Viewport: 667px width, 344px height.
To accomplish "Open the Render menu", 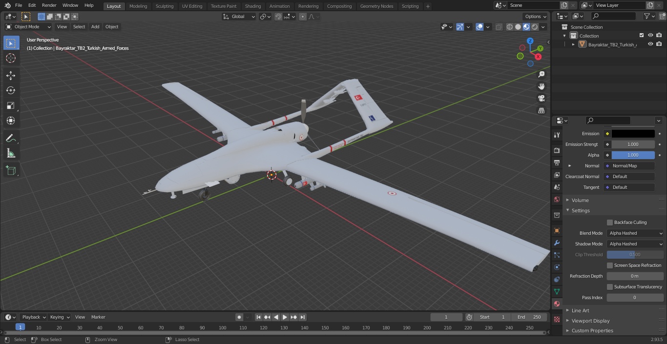I will [x=49, y=5].
